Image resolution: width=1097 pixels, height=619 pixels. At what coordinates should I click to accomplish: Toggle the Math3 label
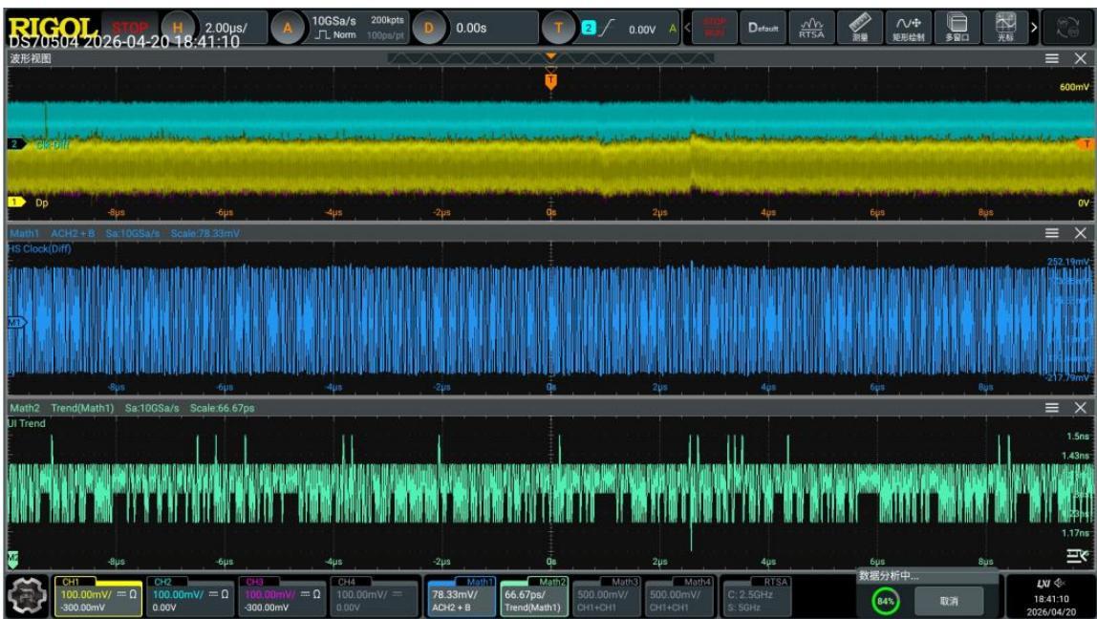coord(607,597)
